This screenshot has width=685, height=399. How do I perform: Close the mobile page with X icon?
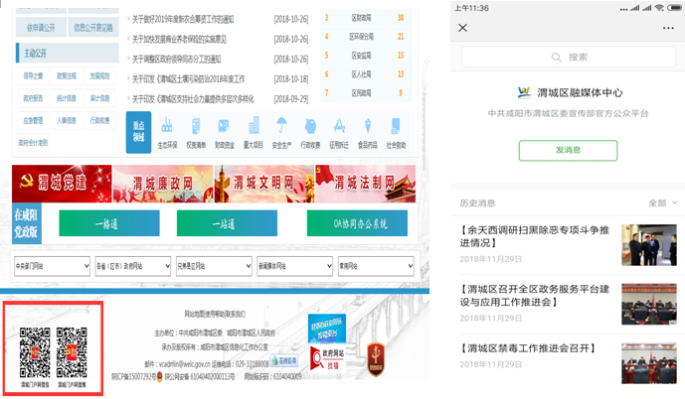tap(462, 28)
